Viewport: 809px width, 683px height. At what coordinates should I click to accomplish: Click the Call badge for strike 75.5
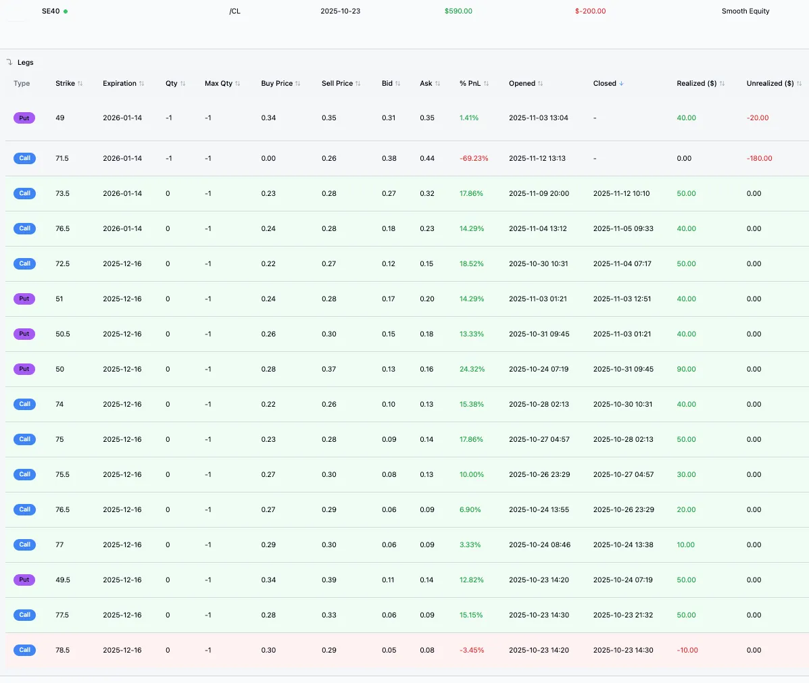pos(25,474)
